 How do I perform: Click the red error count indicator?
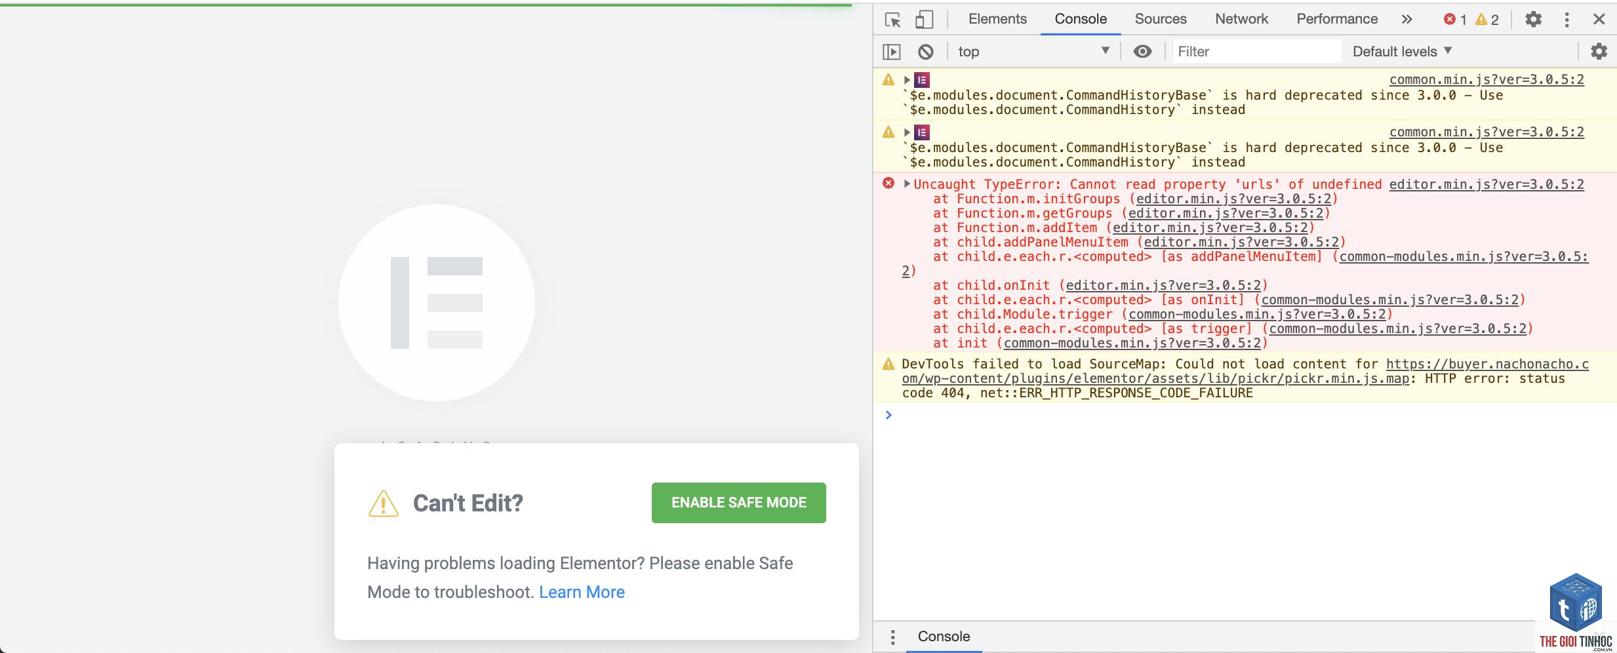click(1455, 20)
